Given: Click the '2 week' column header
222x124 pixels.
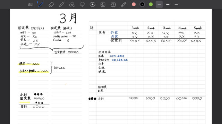Looking at the screenshot, I should coord(151,28).
